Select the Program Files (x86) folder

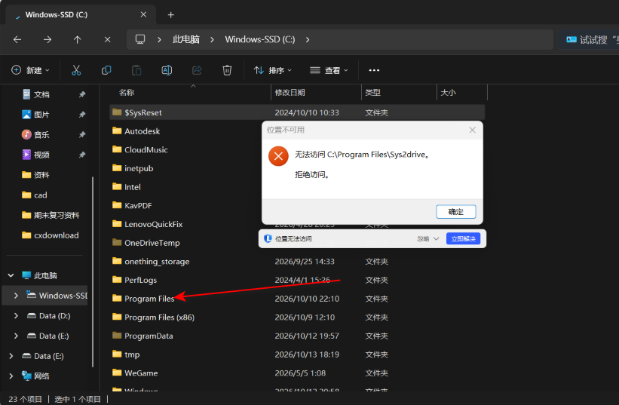click(159, 317)
